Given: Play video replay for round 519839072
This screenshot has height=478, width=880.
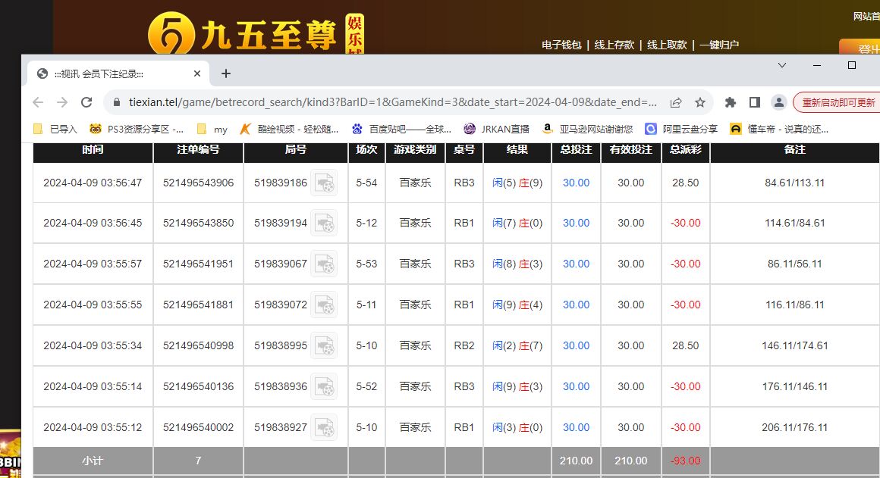Looking at the screenshot, I should (325, 305).
